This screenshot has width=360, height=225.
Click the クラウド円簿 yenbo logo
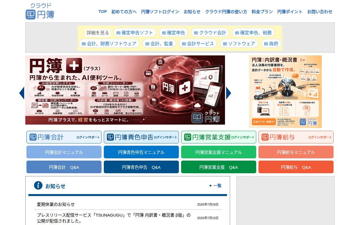click(40, 11)
